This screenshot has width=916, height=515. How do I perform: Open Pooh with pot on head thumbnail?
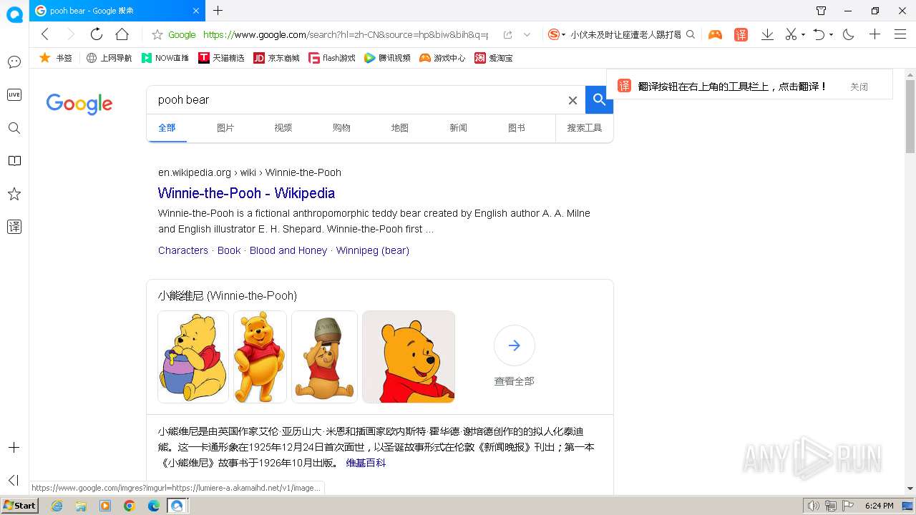pyautogui.click(x=324, y=357)
